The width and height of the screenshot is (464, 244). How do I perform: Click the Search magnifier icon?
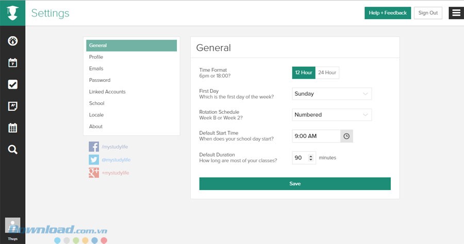click(13, 150)
